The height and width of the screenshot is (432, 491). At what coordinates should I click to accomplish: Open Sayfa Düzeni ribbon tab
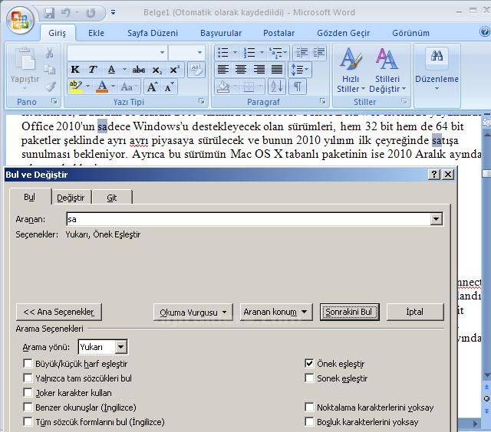pos(153,33)
